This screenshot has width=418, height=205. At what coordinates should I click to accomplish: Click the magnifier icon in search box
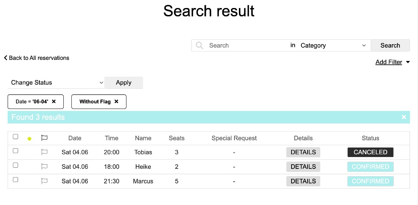pyautogui.click(x=199, y=46)
